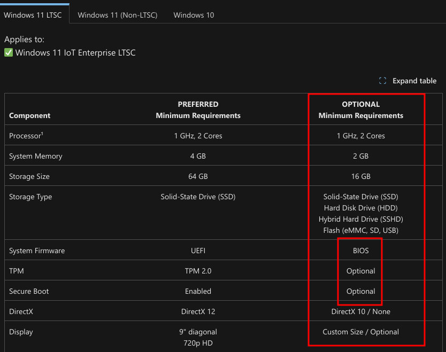This screenshot has height=352, width=446.
Task: Click the 'Optional' cell in TPM row
Action: [x=360, y=271]
